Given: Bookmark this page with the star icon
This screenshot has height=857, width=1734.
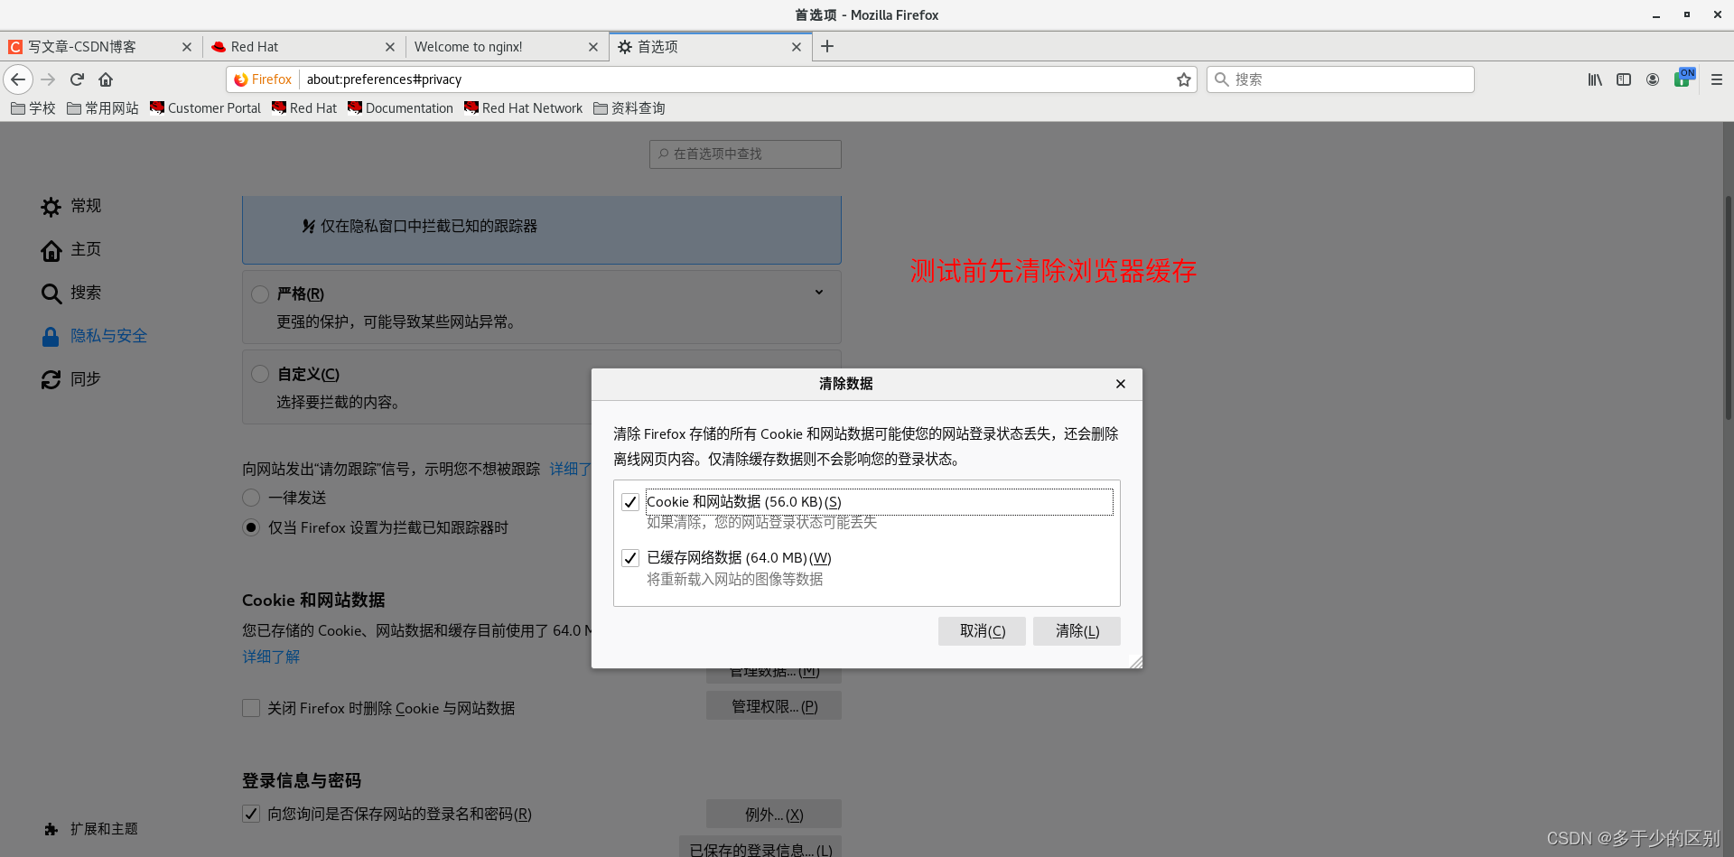Looking at the screenshot, I should pyautogui.click(x=1183, y=79).
